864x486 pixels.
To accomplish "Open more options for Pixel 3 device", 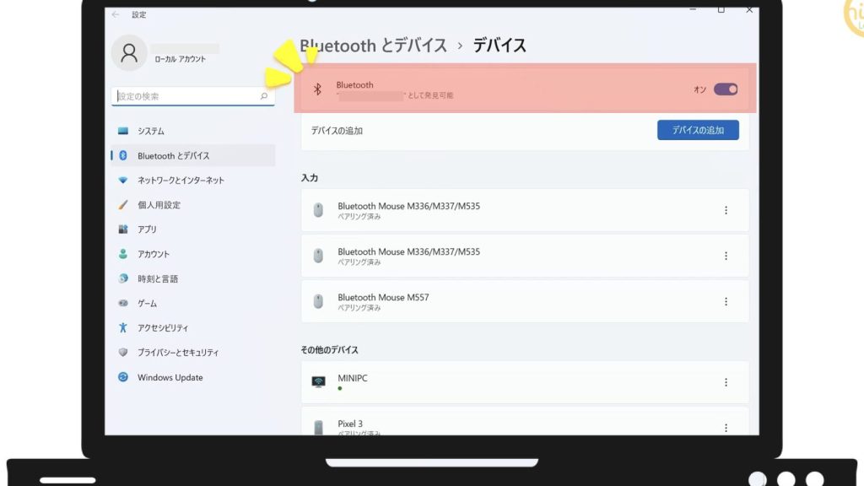I will tap(726, 428).
